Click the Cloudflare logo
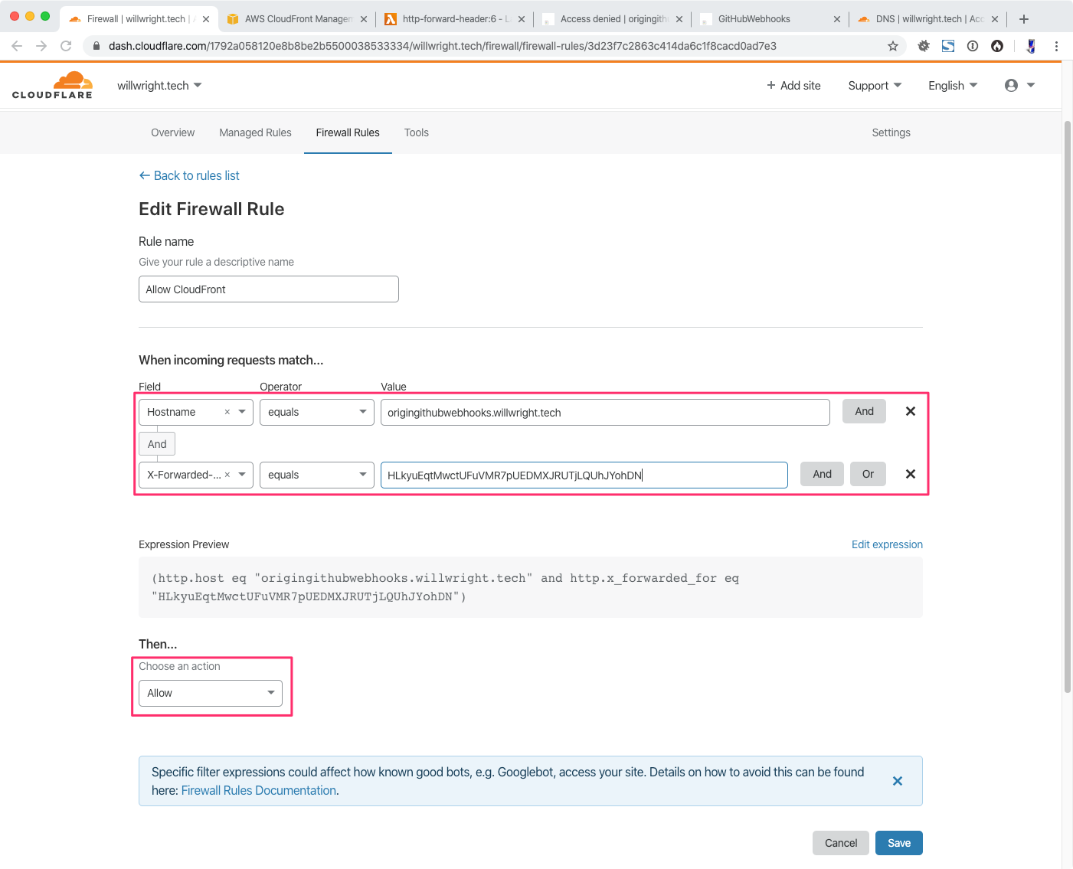This screenshot has height=869, width=1073. click(52, 85)
